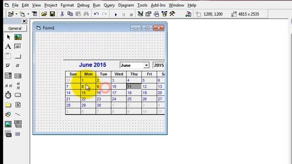Screen dimensions: 292x164
Task: Select the Label control tool
Action: 8,46
